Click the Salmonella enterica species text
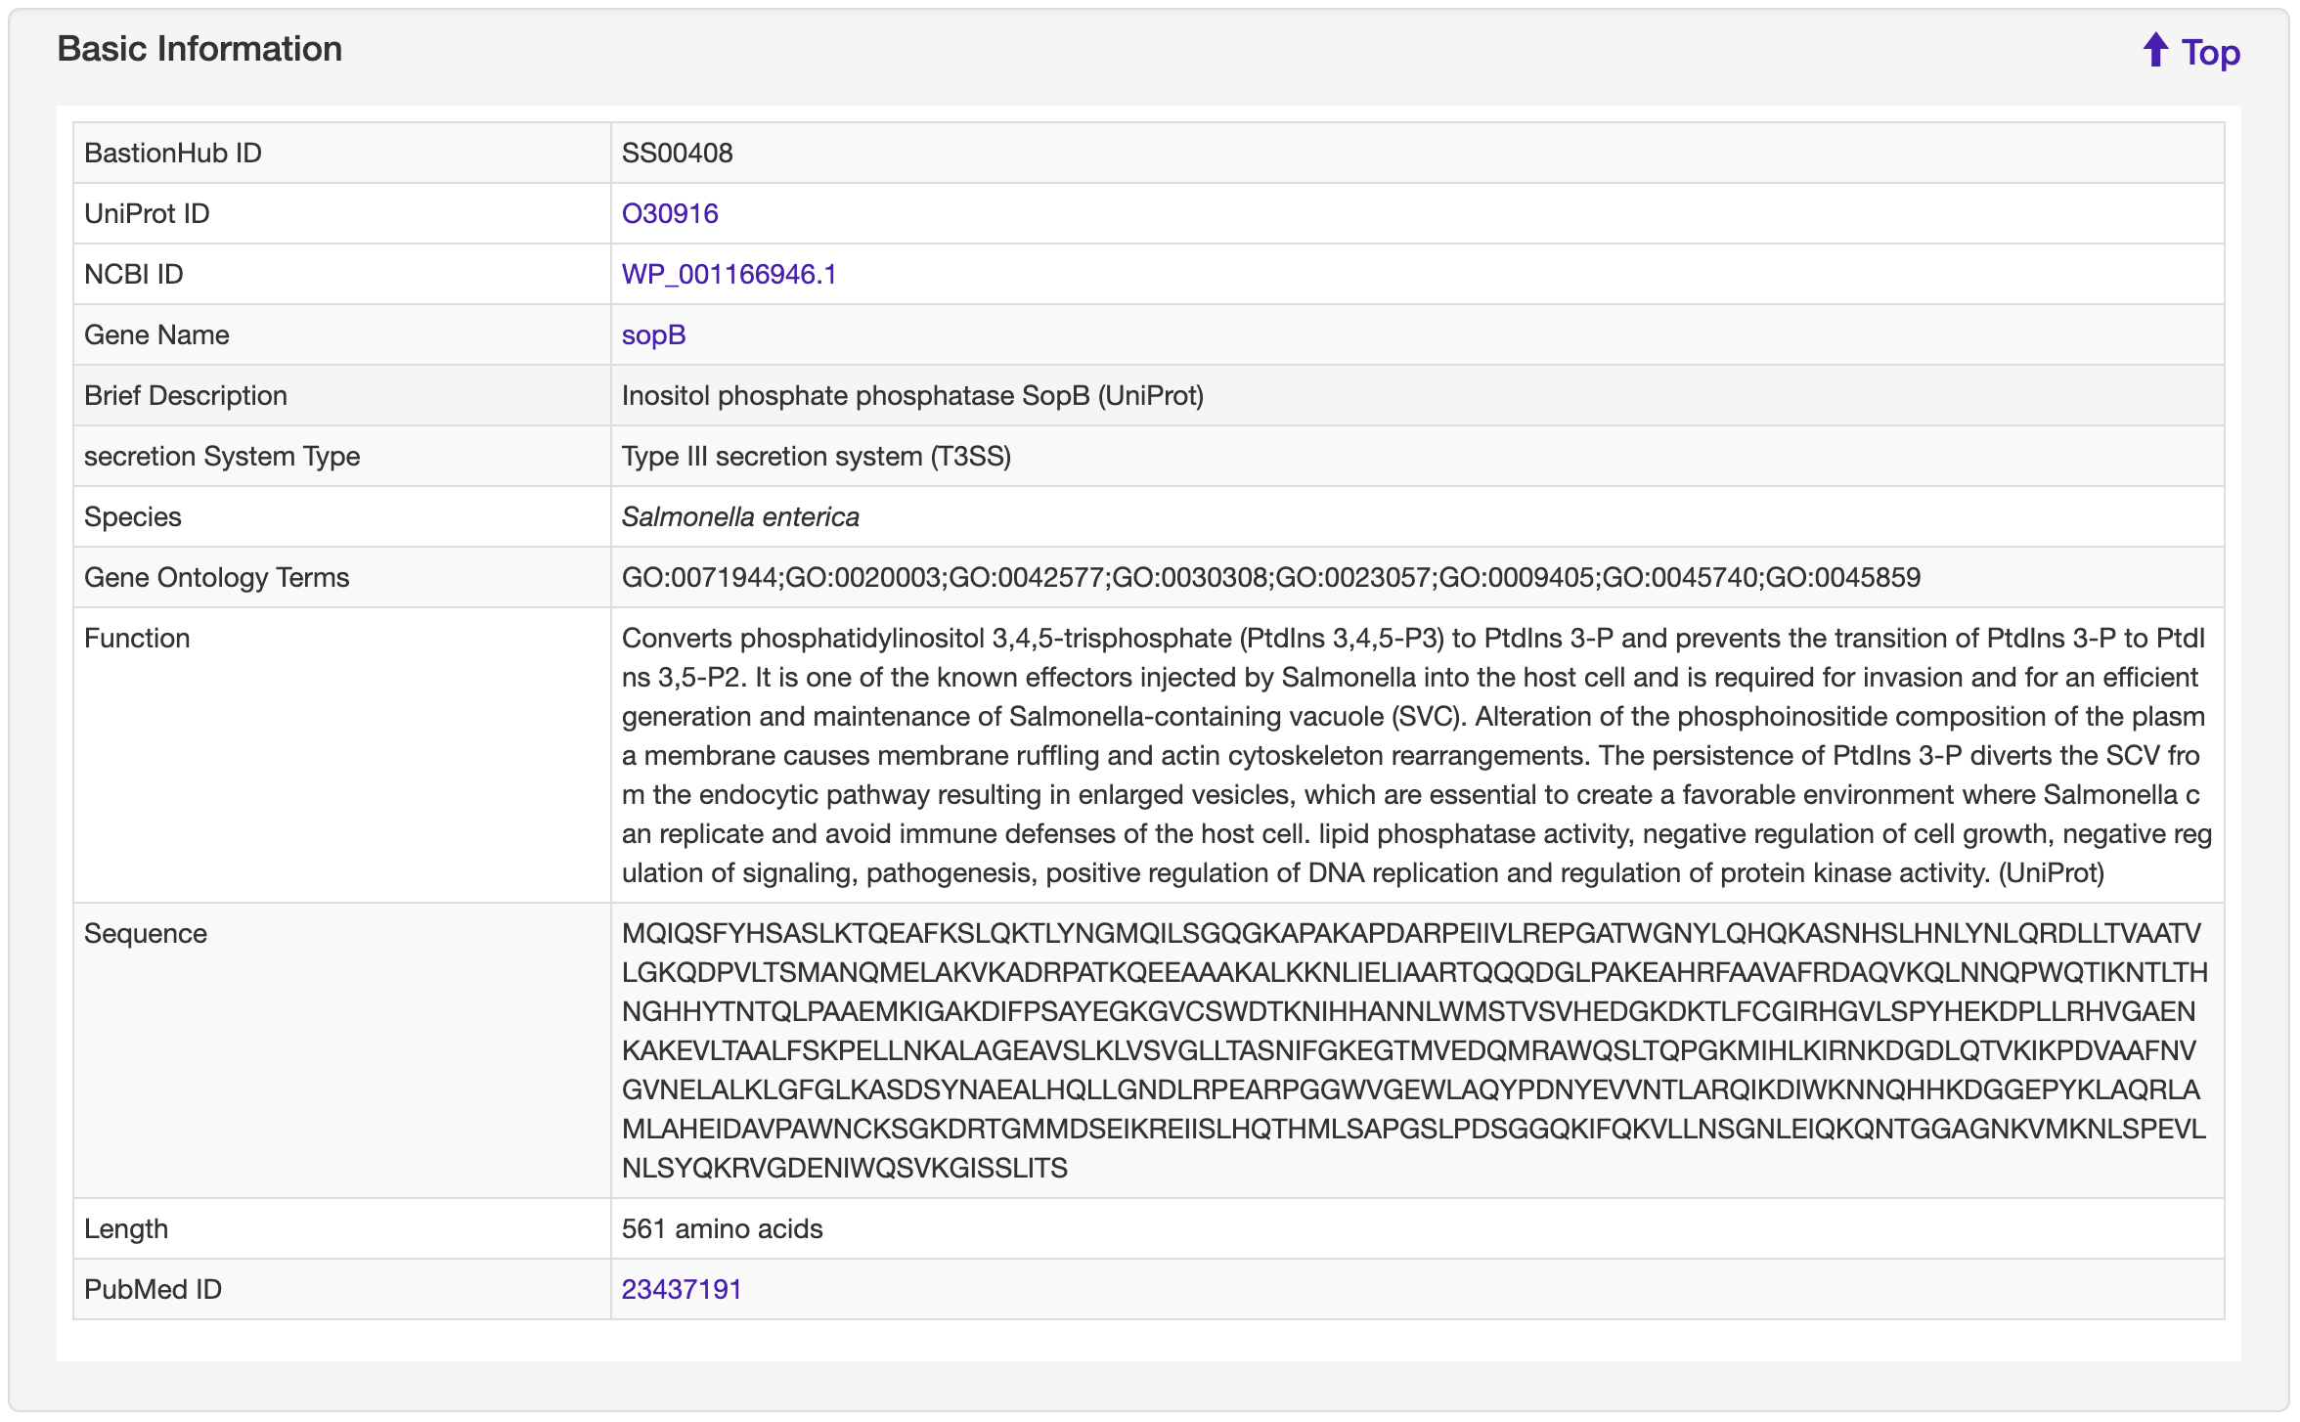 click(740, 516)
